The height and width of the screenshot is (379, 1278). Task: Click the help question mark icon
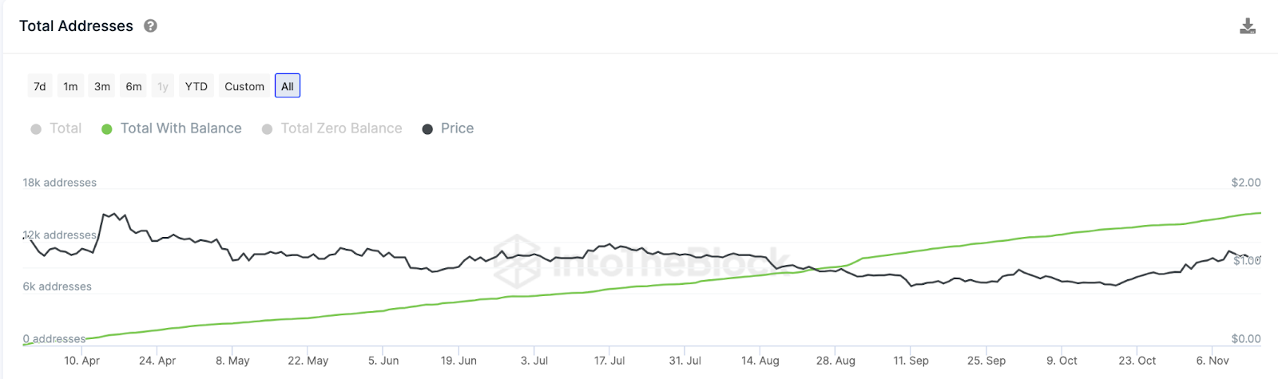150,26
